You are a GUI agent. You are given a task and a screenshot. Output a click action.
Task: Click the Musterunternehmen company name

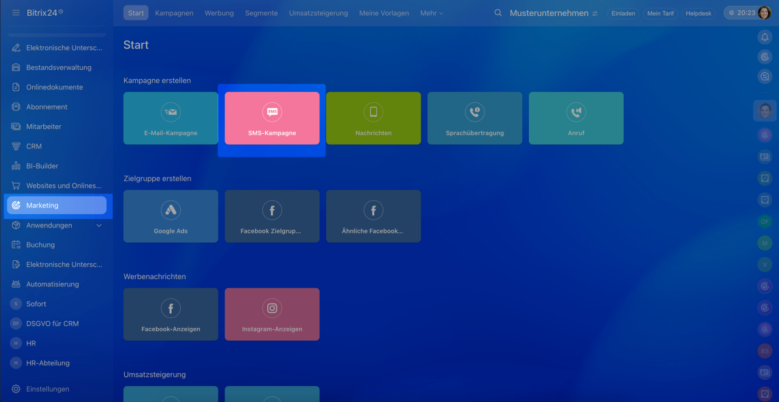549,13
